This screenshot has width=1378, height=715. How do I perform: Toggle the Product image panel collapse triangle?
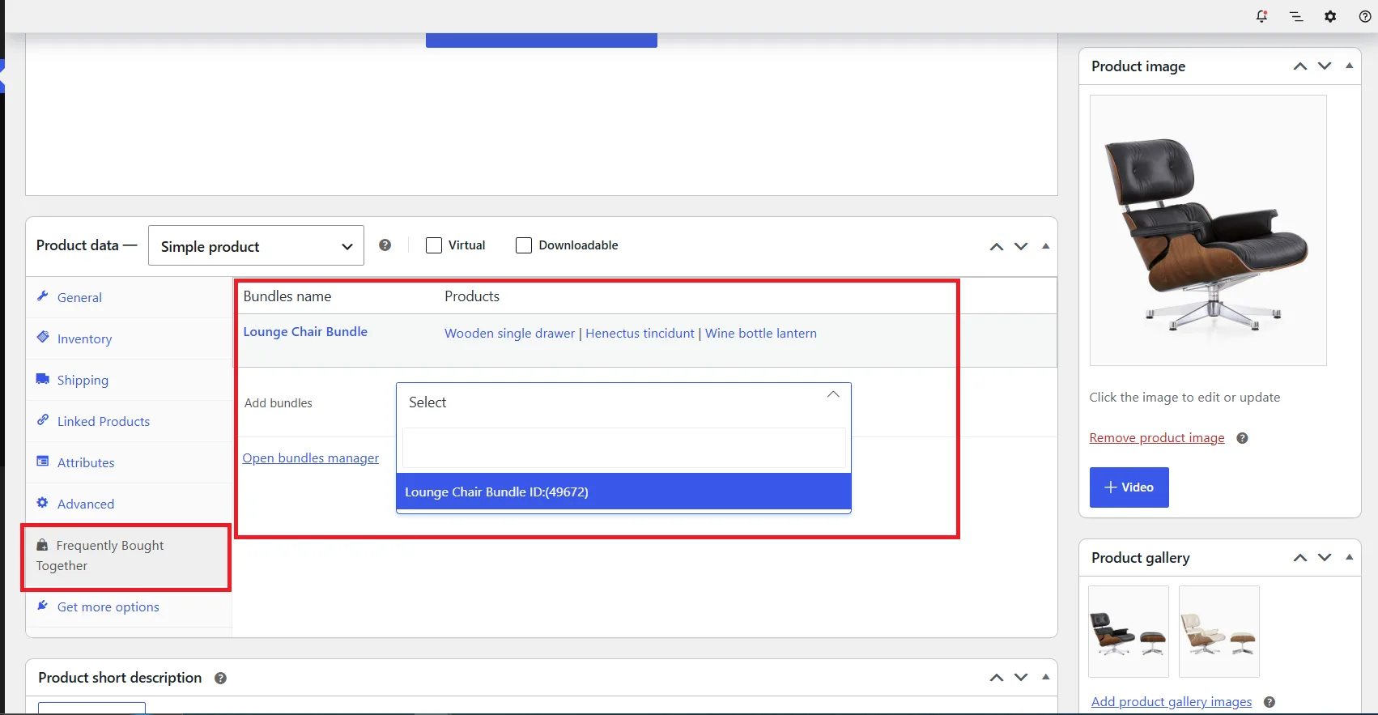[1349, 66]
